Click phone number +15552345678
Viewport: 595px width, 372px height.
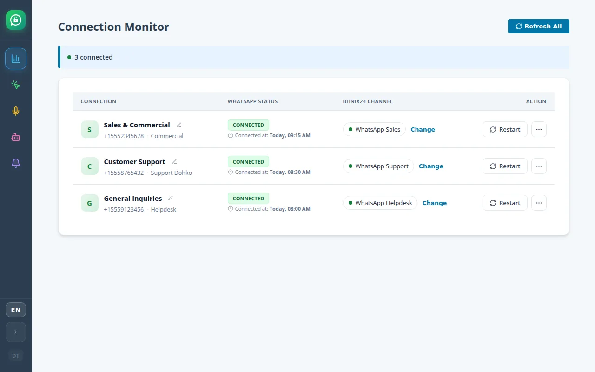click(124, 136)
